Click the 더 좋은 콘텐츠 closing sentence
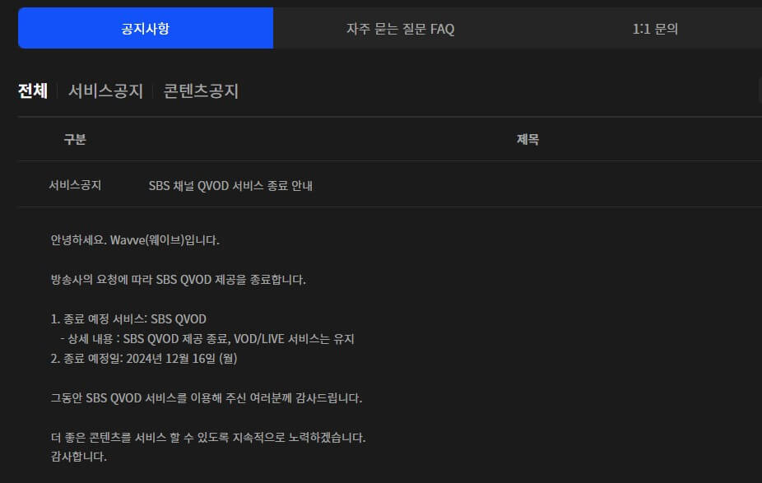Screen dimensions: 762x483 tap(207, 437)
